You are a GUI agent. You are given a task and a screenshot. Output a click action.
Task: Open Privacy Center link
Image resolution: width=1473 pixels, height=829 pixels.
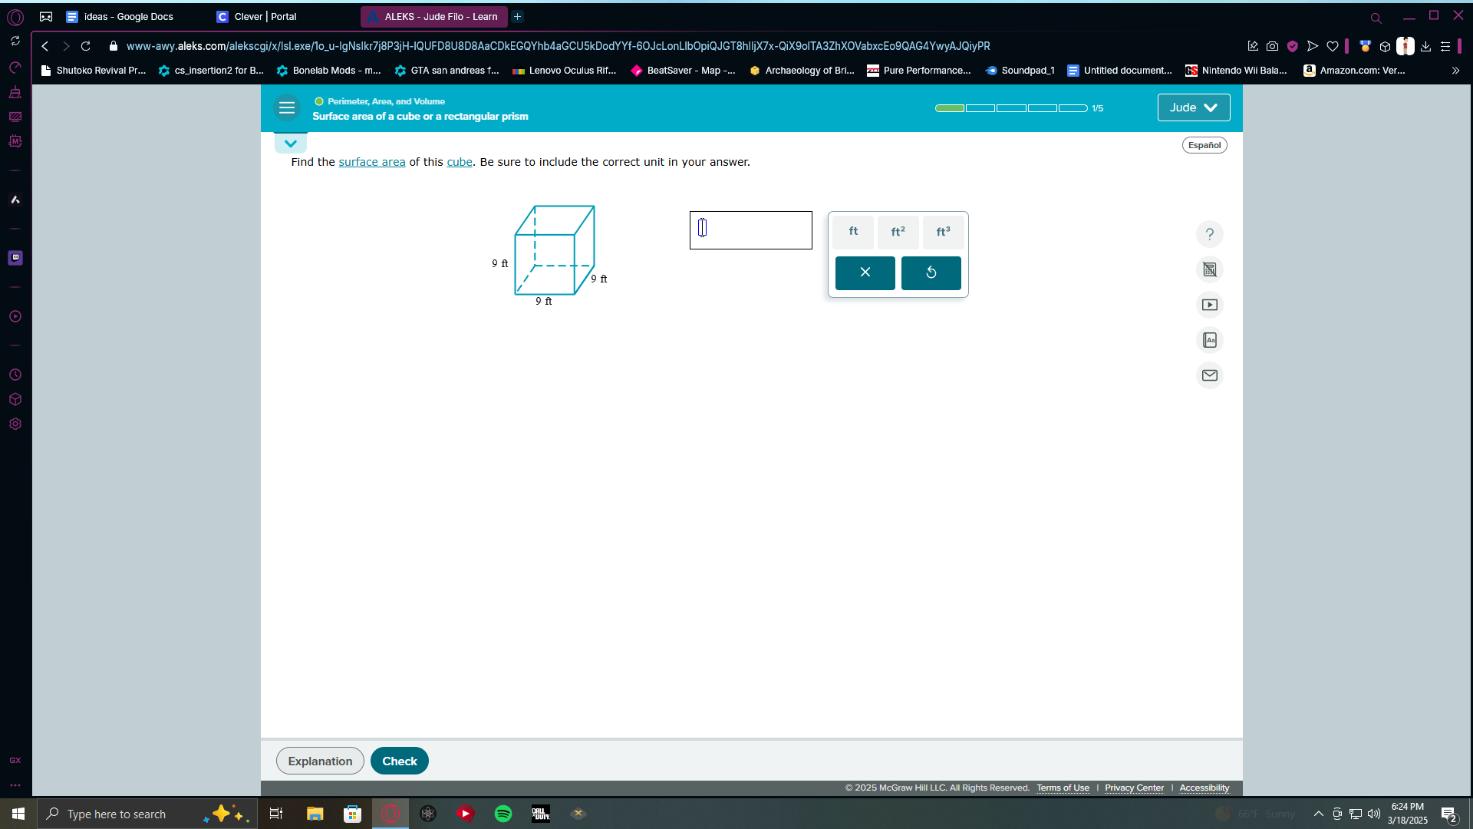[1134, 788]
